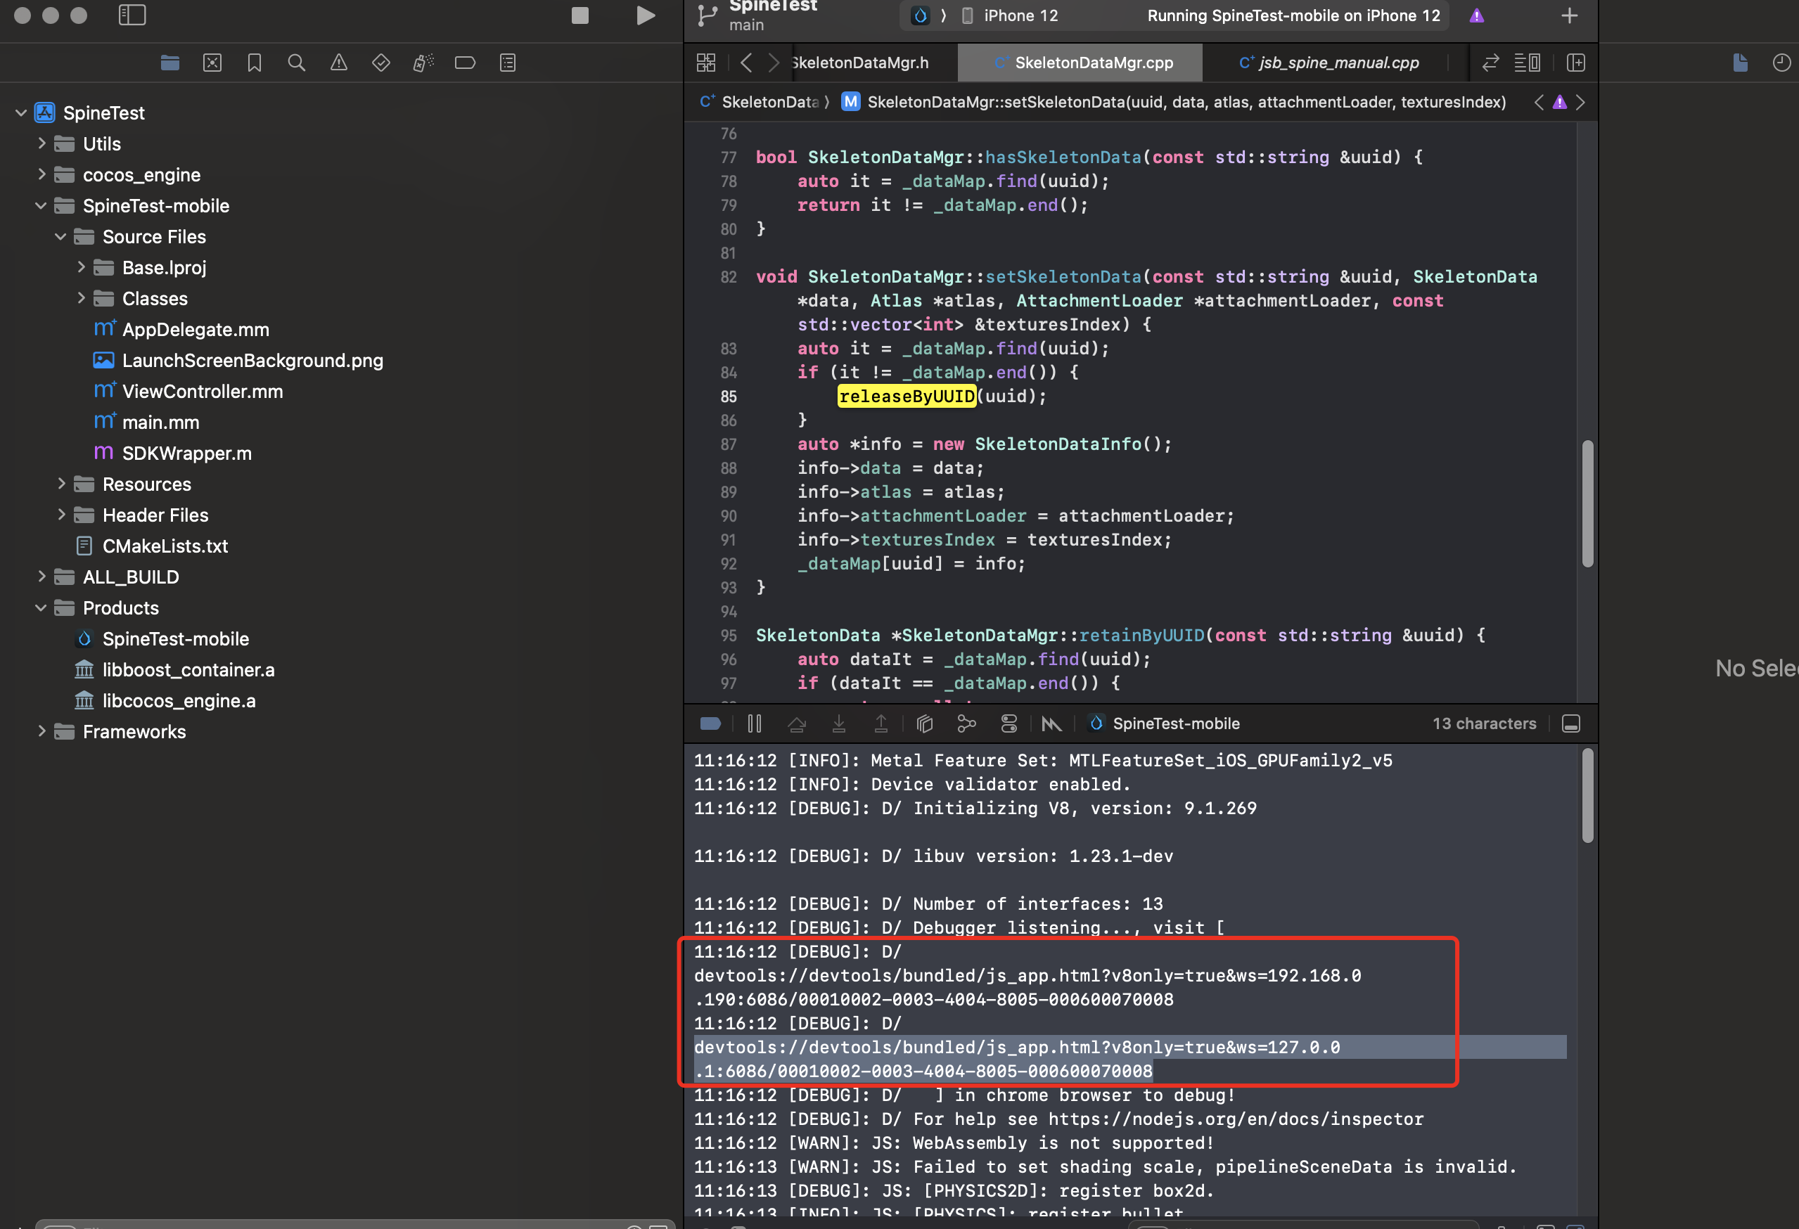
Task: Open the breakpoint navigator icon
Action: coord(466,63)
